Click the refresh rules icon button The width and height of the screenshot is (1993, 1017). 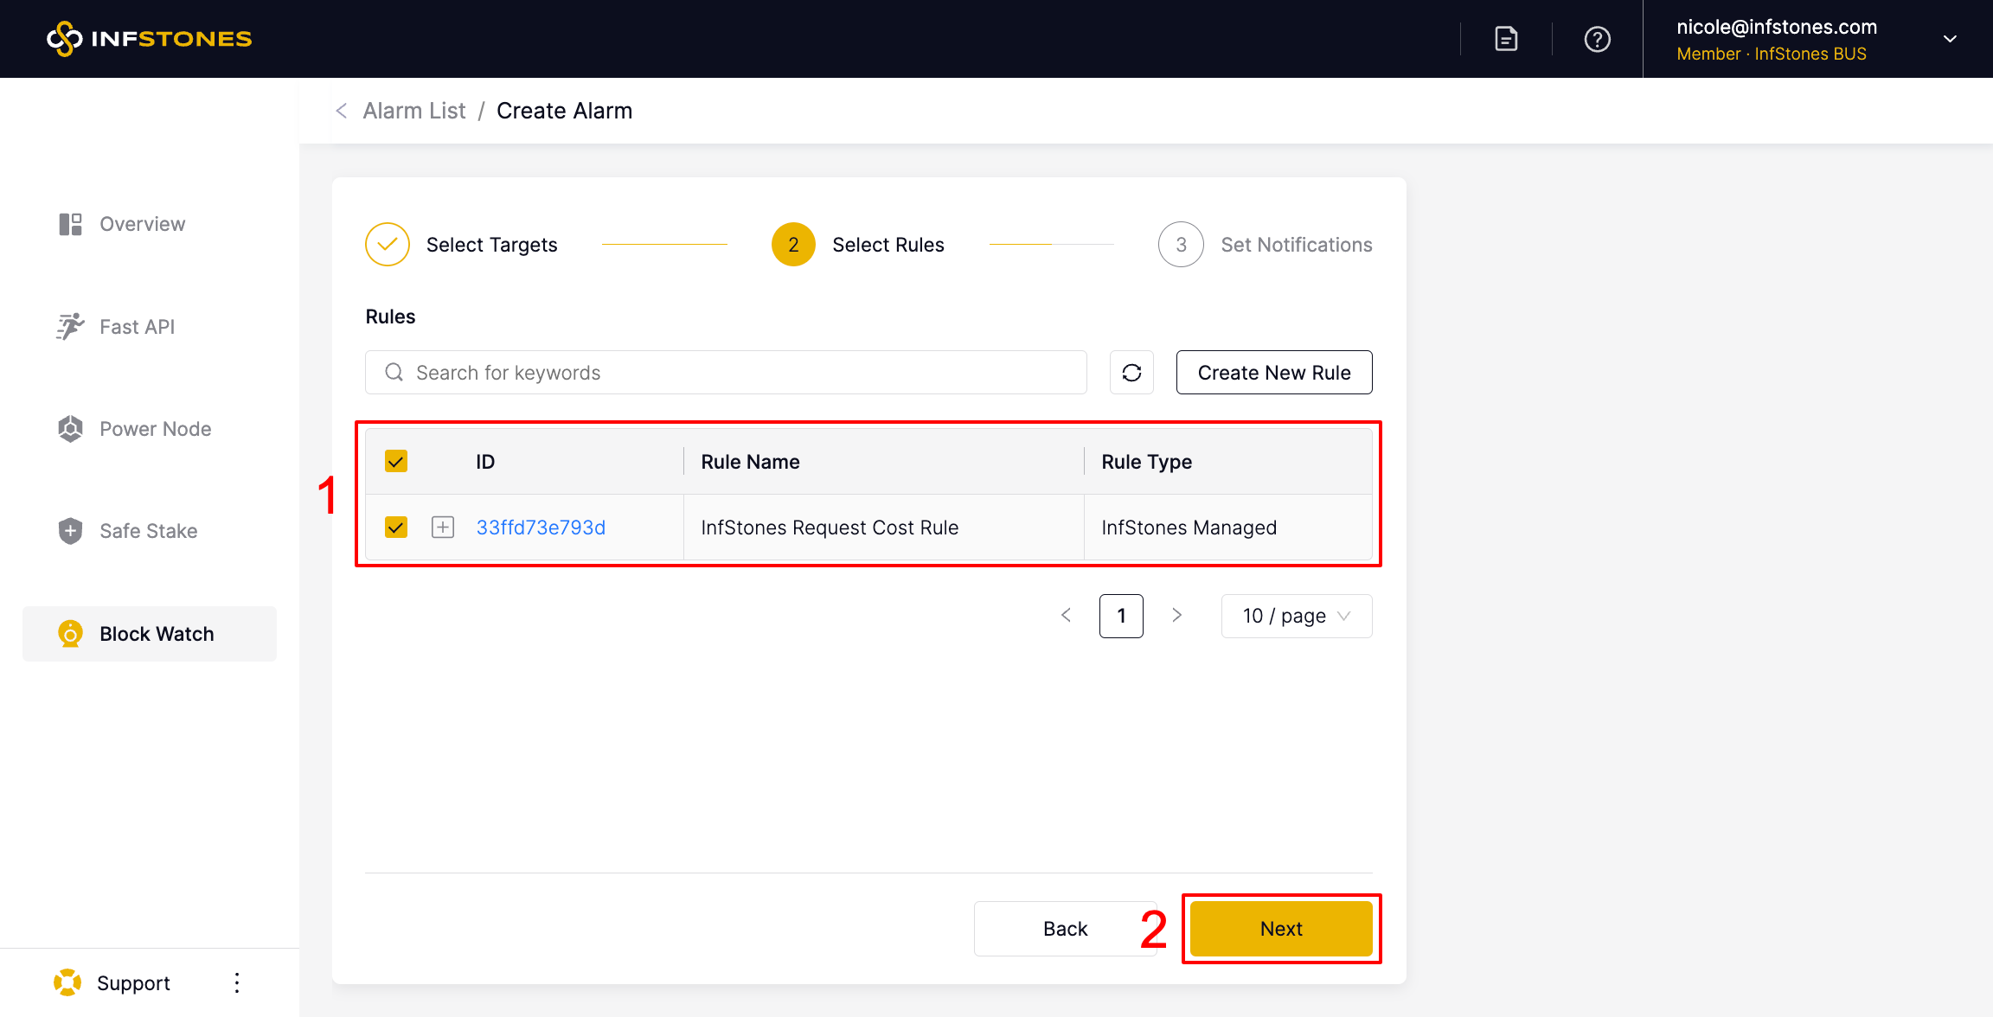point(1131,373)
